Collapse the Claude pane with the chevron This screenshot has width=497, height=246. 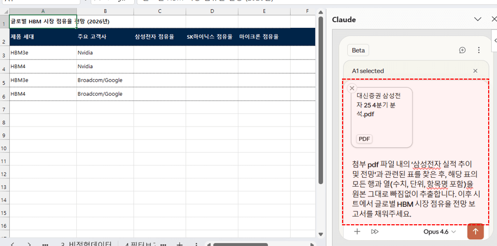point(478,19)
